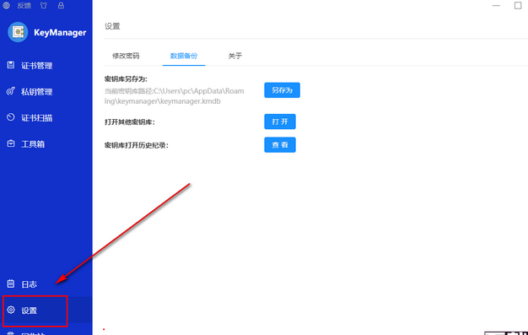The height and width of the screenshot is (335, 528).
Task: Click the shirt skin/theme icon
Action: point(44,5)
